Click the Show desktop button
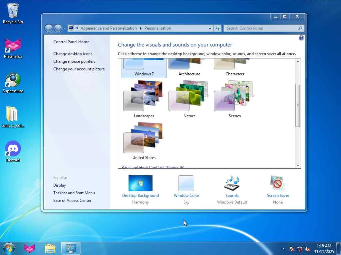The image size is (341, 255). tap(339, 249)
